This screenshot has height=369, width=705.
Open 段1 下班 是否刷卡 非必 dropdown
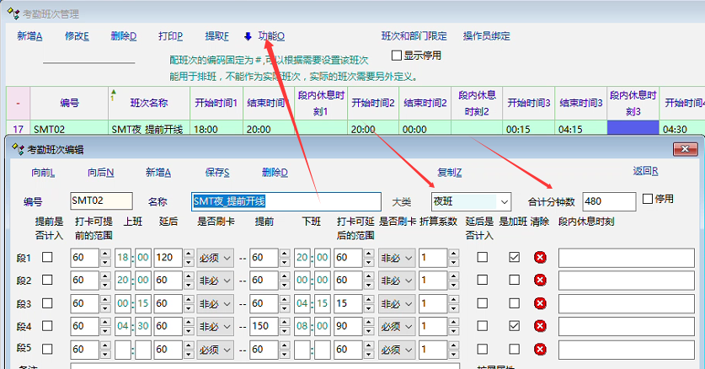(397, 258)
